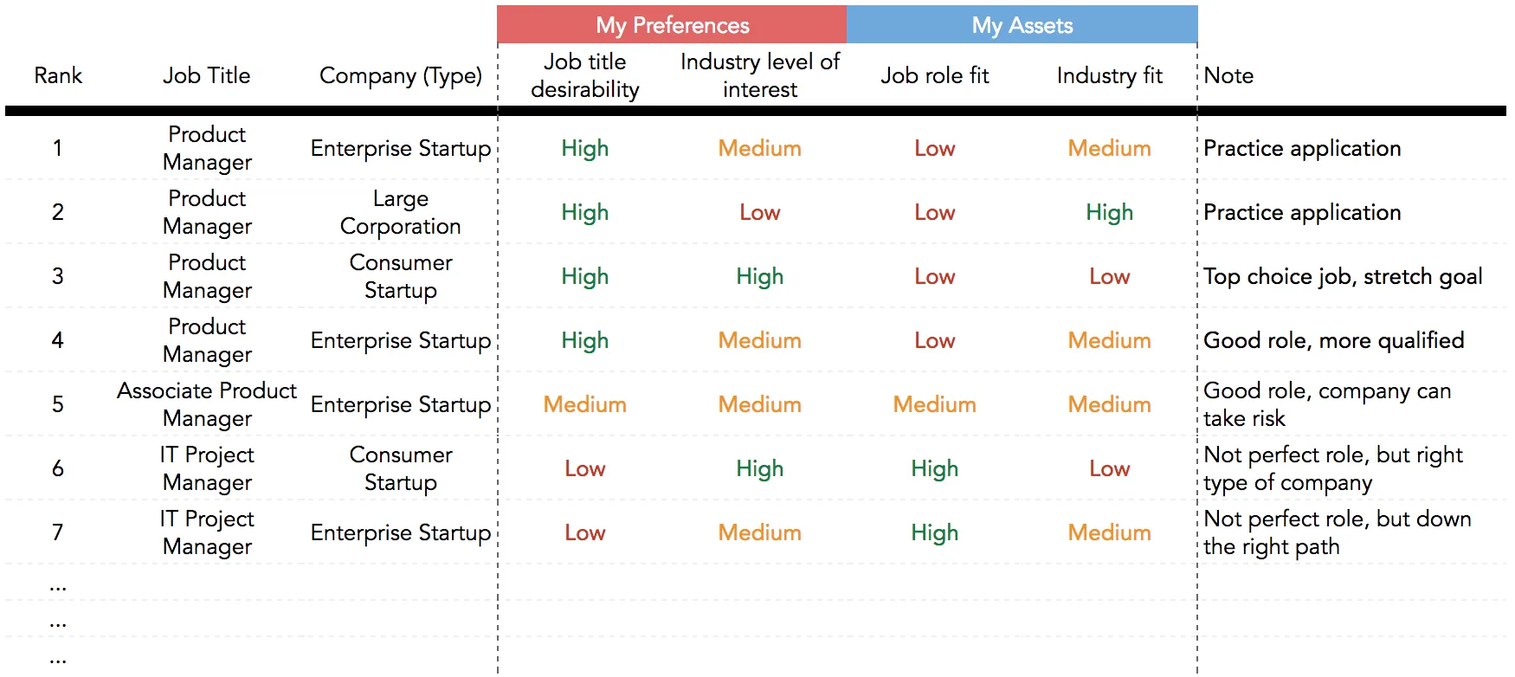The image size is (1515, 677).
Task: Select the Associate Product Manager job title
Action: pos(206,404)
